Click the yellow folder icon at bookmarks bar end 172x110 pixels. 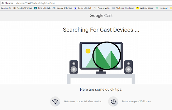pyautogui.click(x=171, y=8)
